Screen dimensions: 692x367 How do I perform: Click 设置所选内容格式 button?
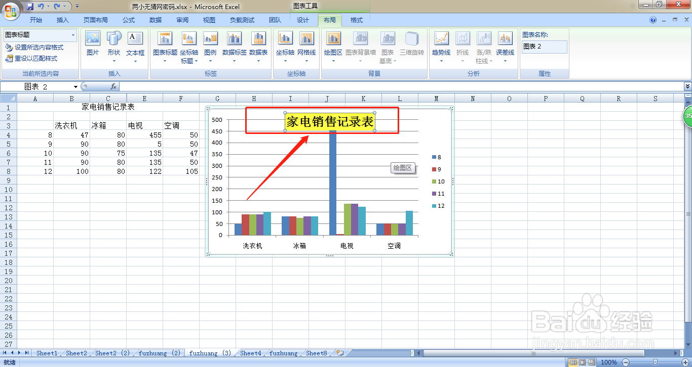[34, 47]
